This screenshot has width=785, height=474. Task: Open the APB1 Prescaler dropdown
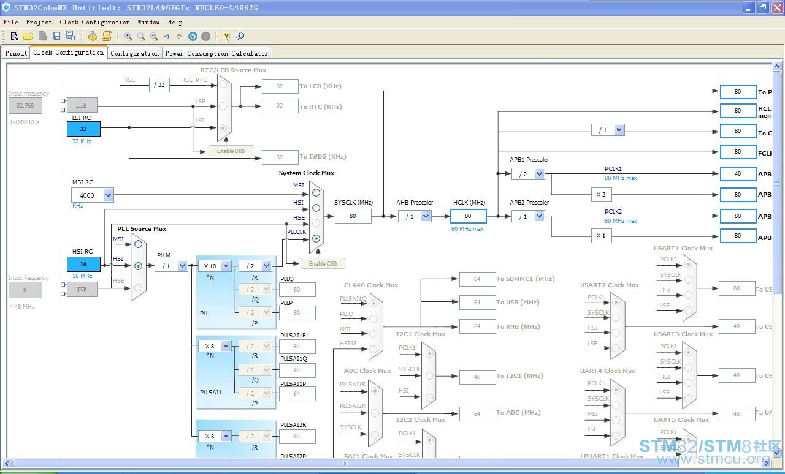(x=540, y=174)
